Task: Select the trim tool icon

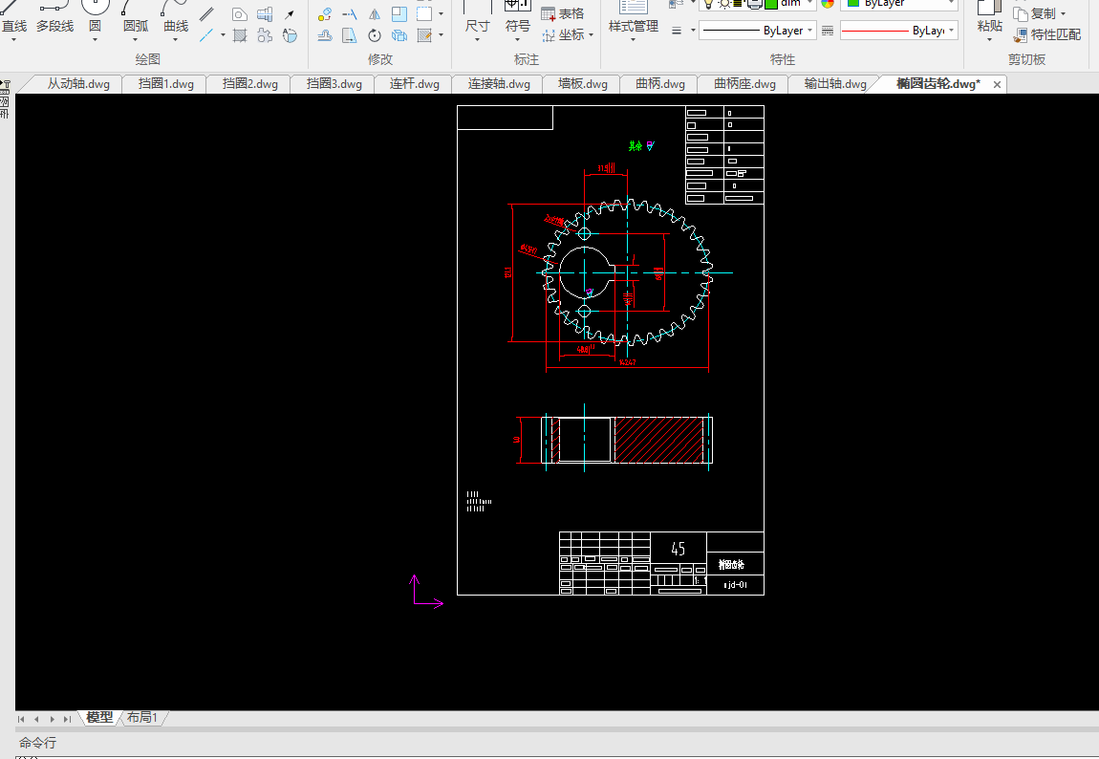Action: [x=350, y=14]
